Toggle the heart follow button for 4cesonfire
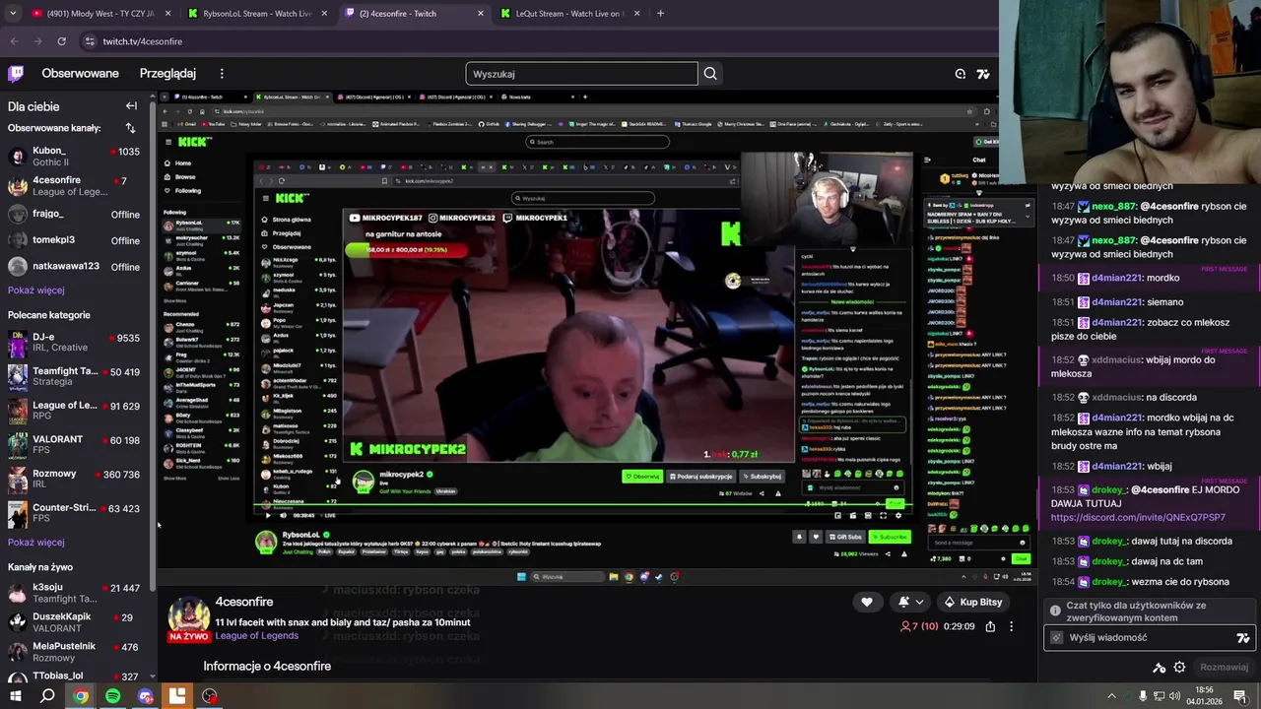Image resolution: width=1261 pixels, height=709 pixels. 867,602
